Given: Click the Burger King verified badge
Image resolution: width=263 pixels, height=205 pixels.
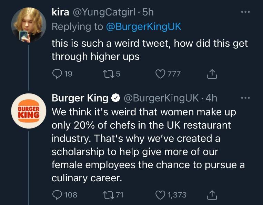Looking at the screenshot, I should coord(115,98).
